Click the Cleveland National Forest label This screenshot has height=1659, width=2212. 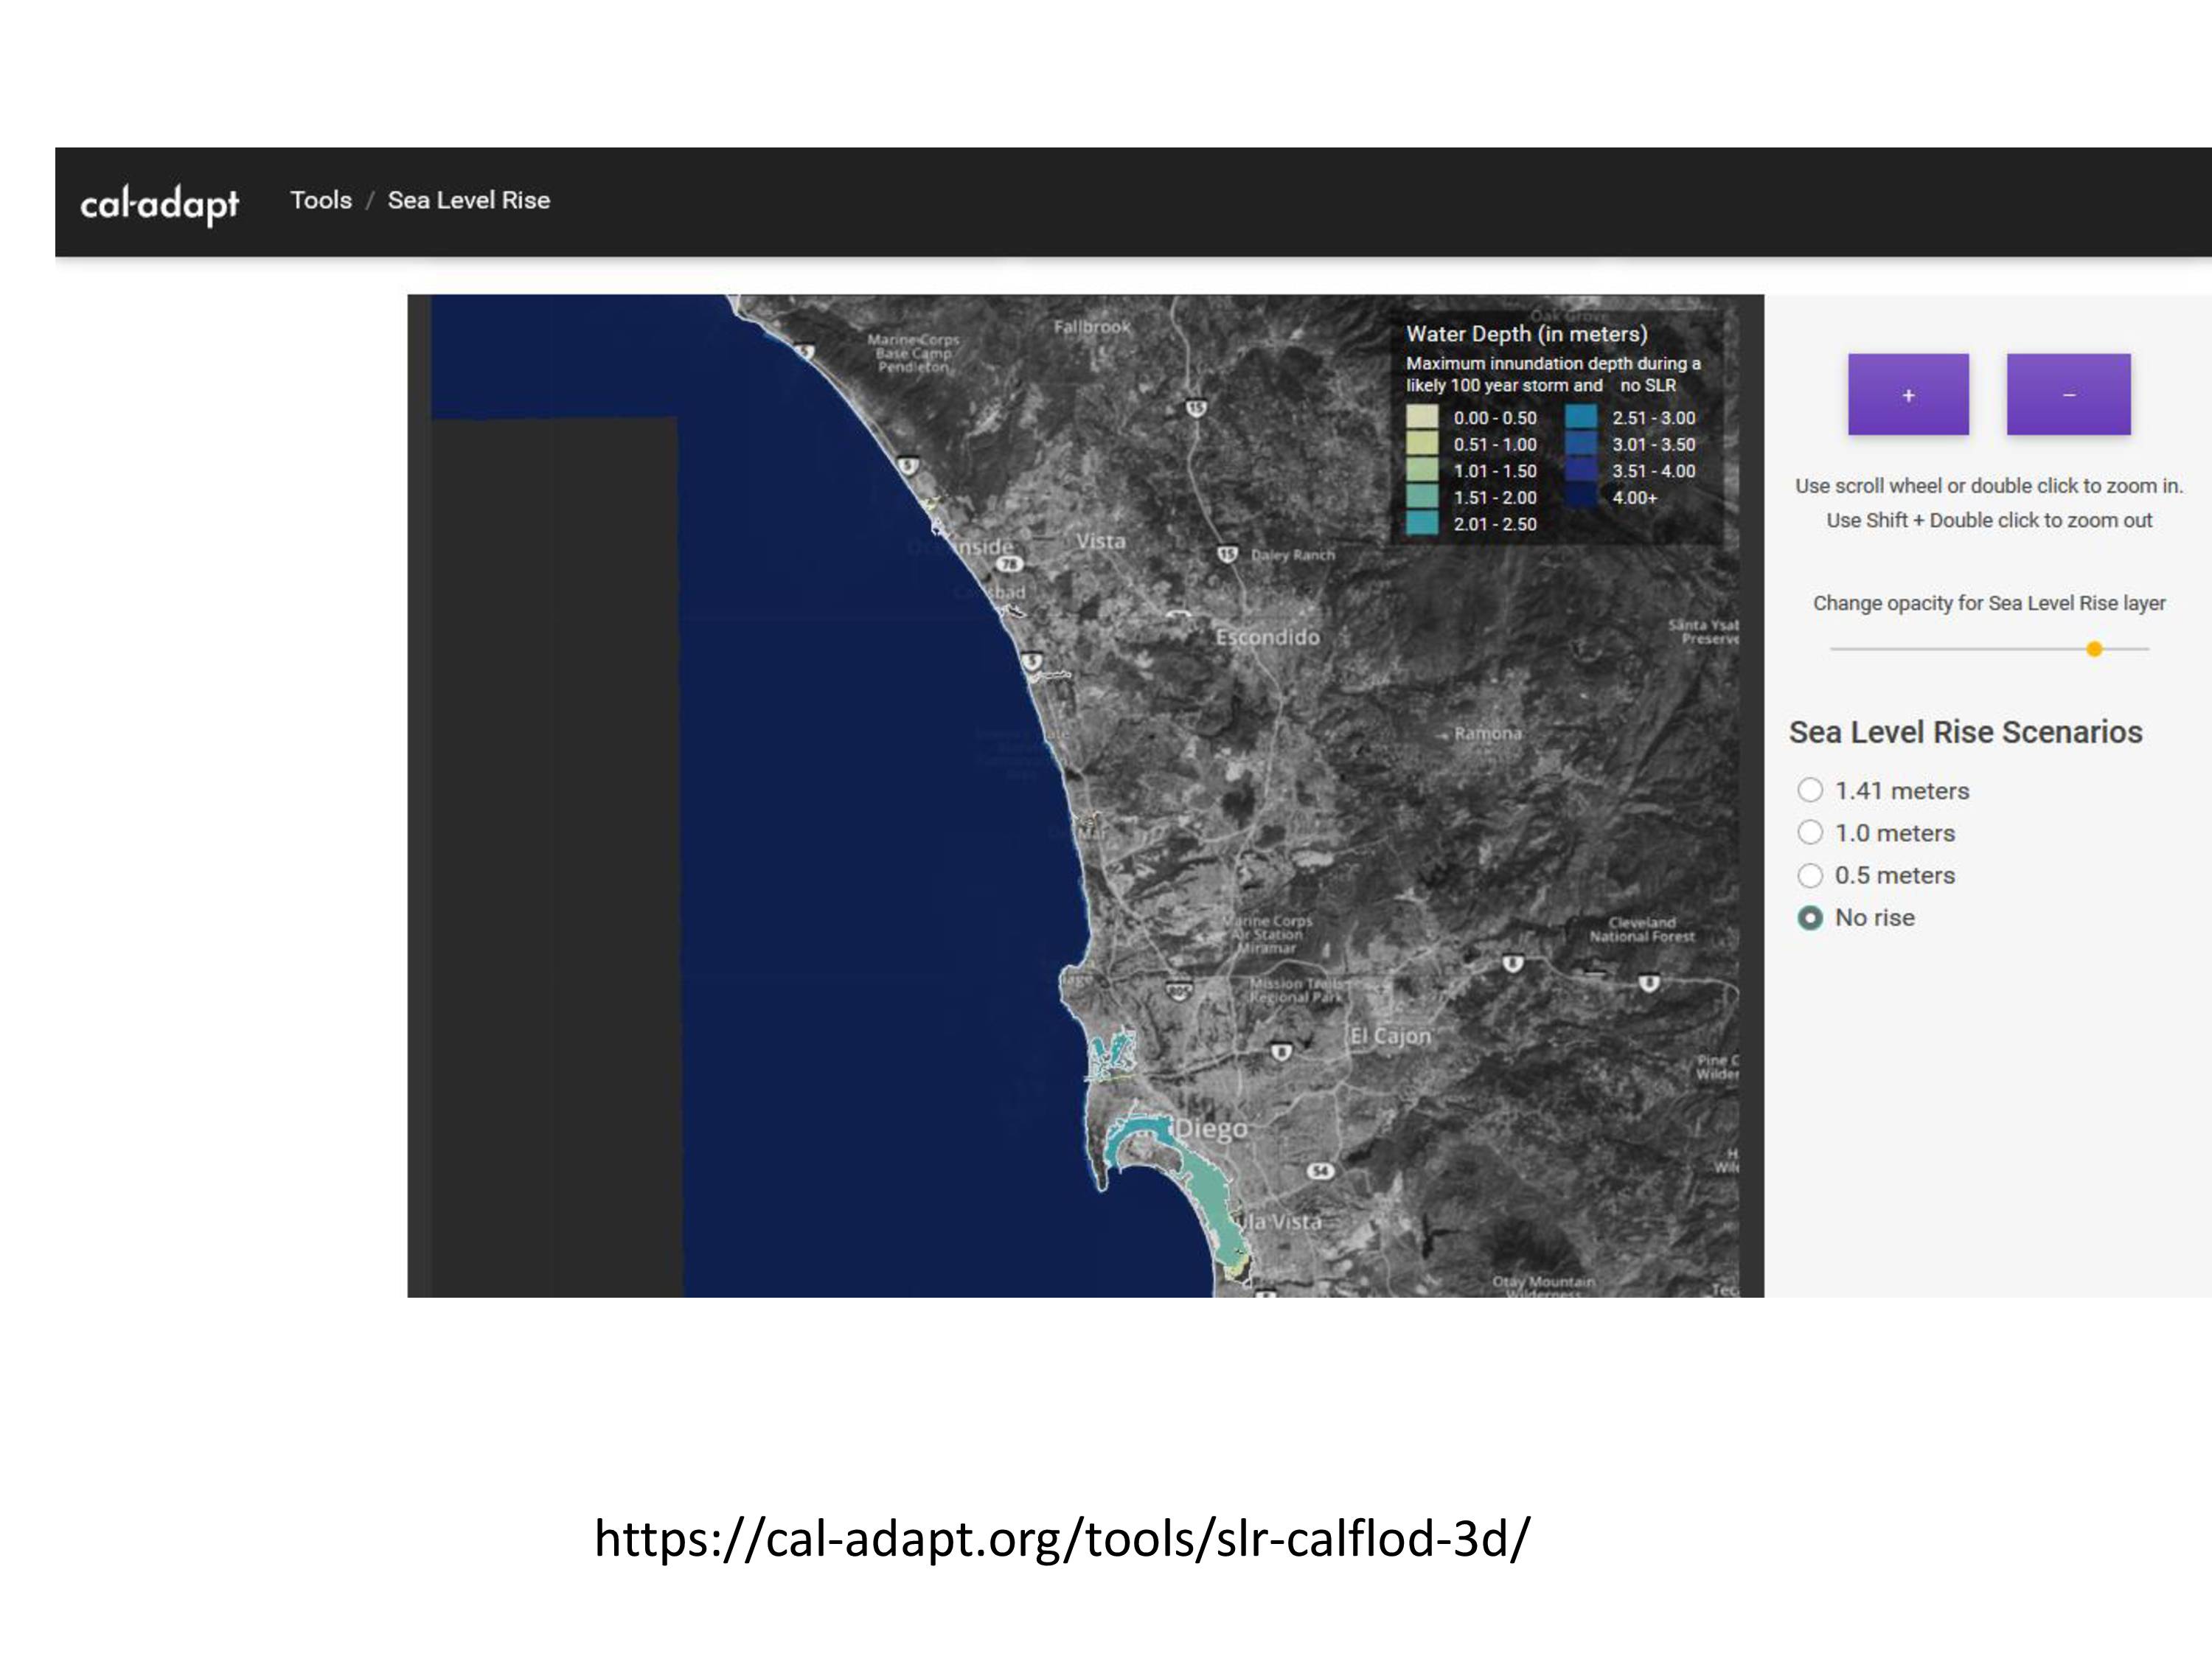coord(1642,929)
